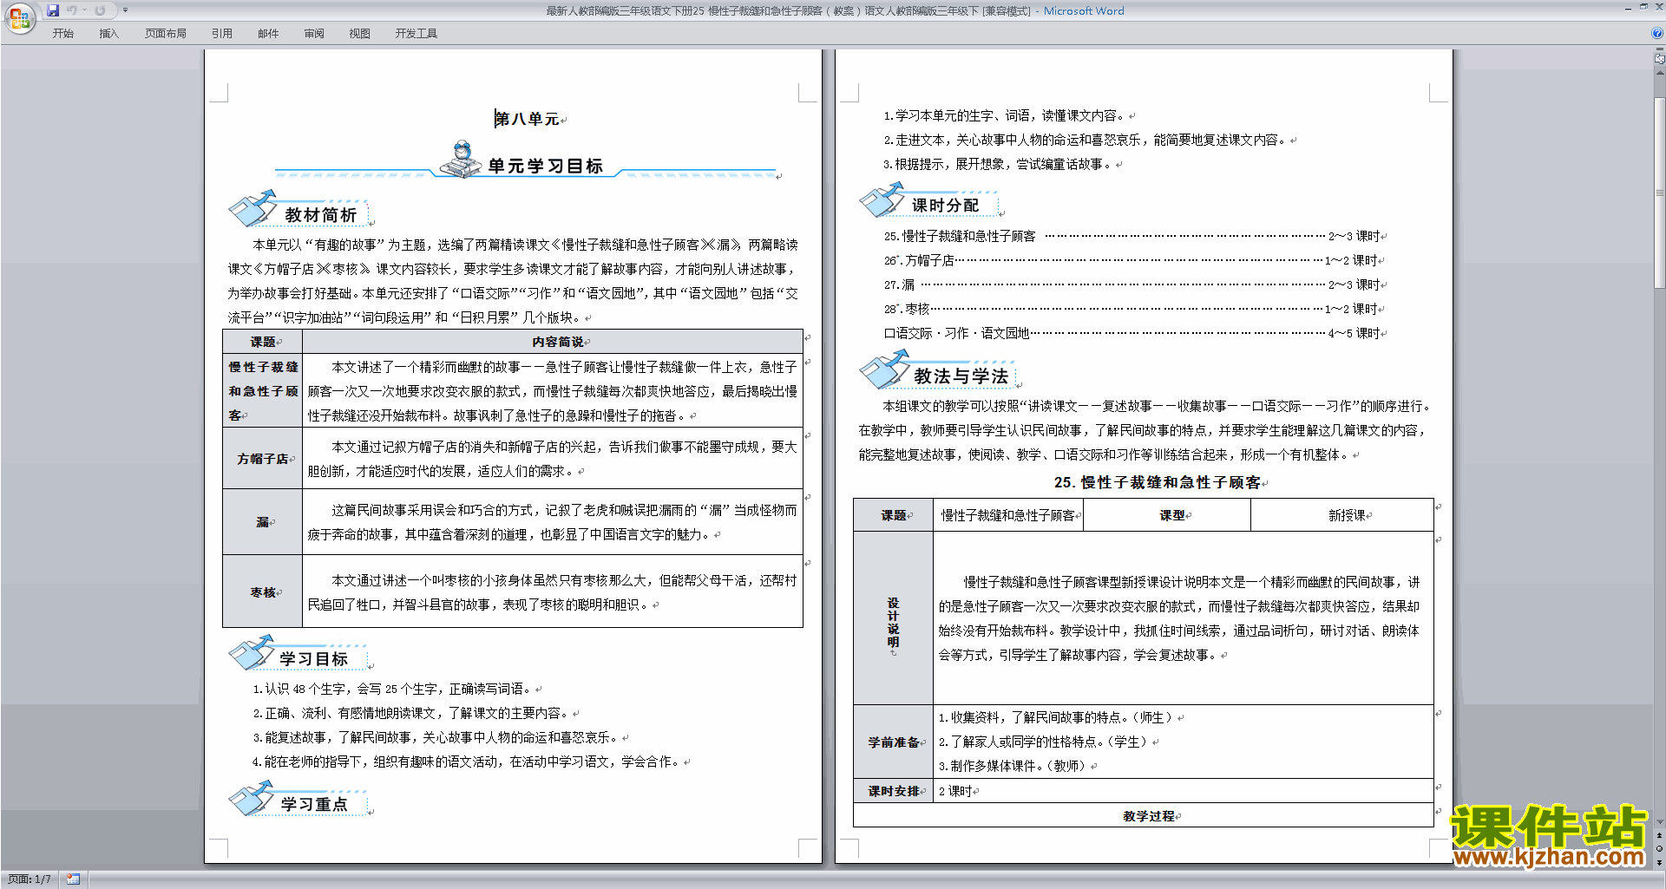Click the 课时安排 table cell
This screenshot has height=889, width=1666.
(x=894, y=791)
